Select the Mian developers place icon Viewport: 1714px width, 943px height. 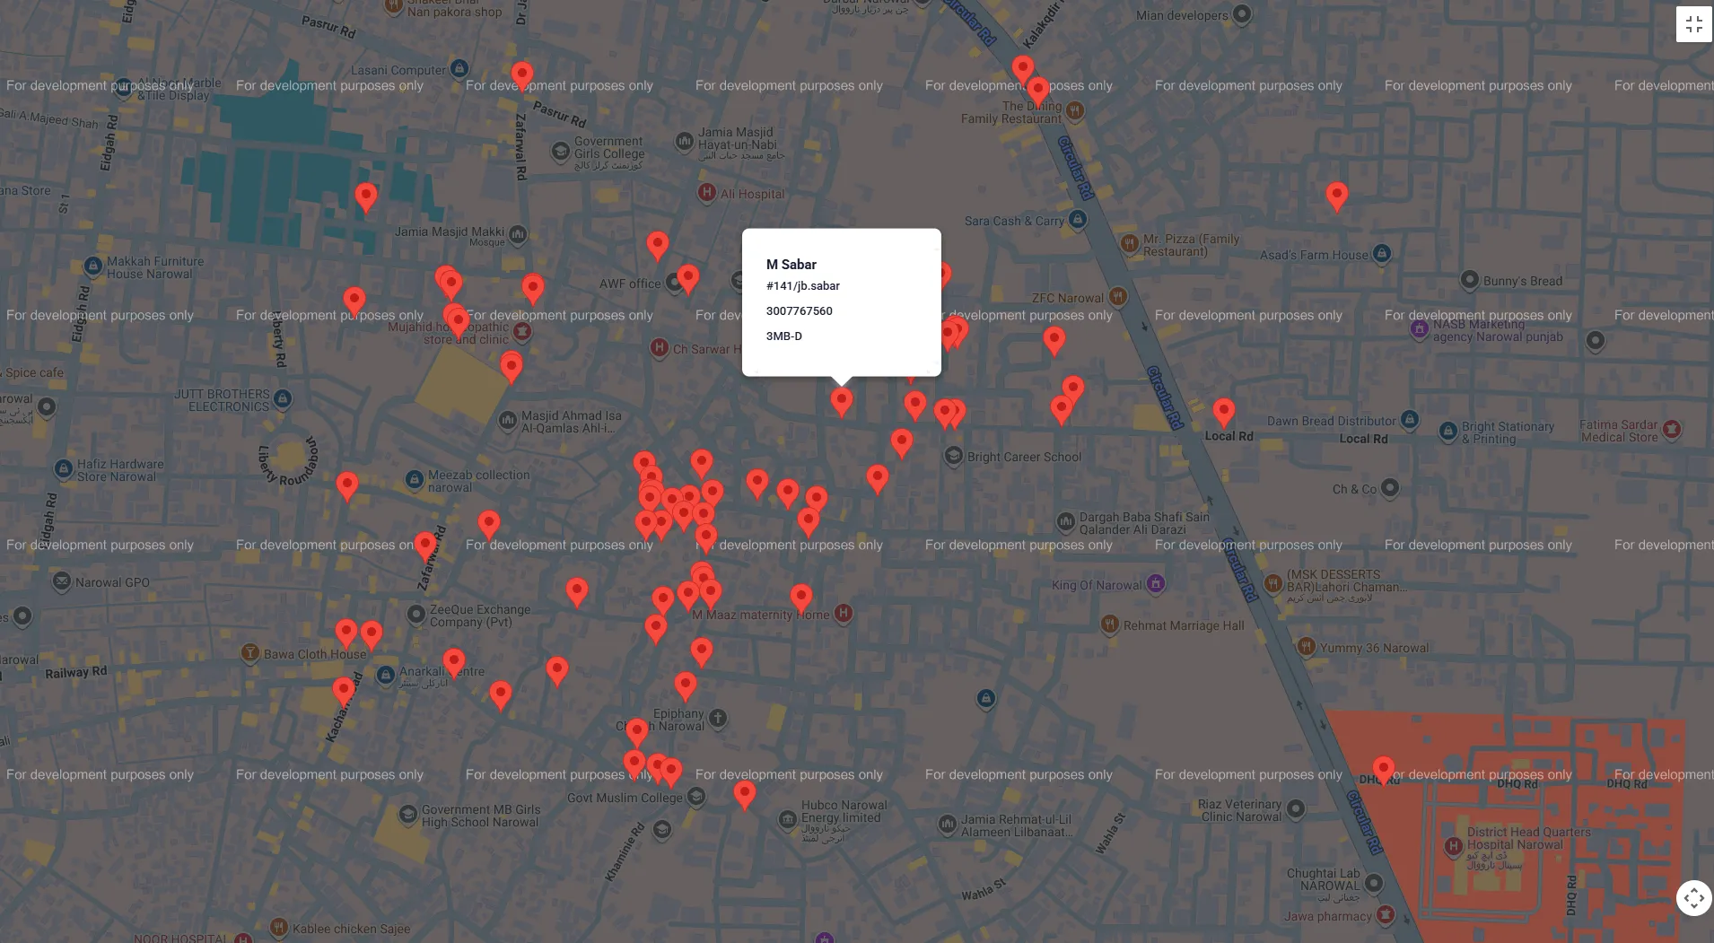tap(1242, 13)
